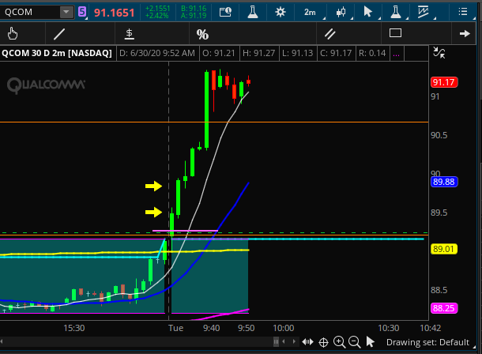Click the blue 89.88 price bubble

(x=444, y=182)
